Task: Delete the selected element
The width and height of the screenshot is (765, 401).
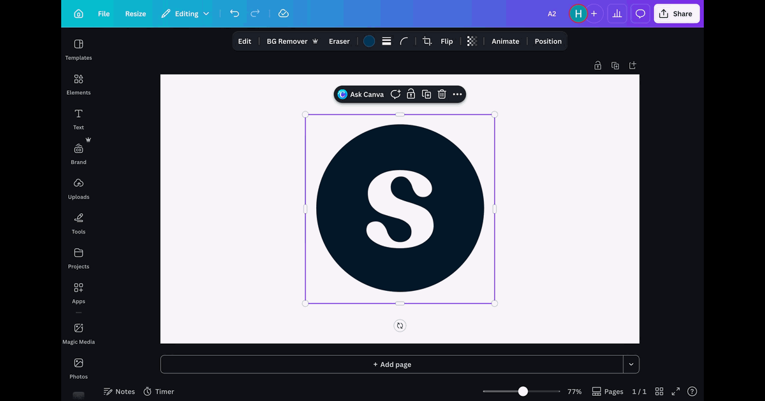Action: click(442, 94)
